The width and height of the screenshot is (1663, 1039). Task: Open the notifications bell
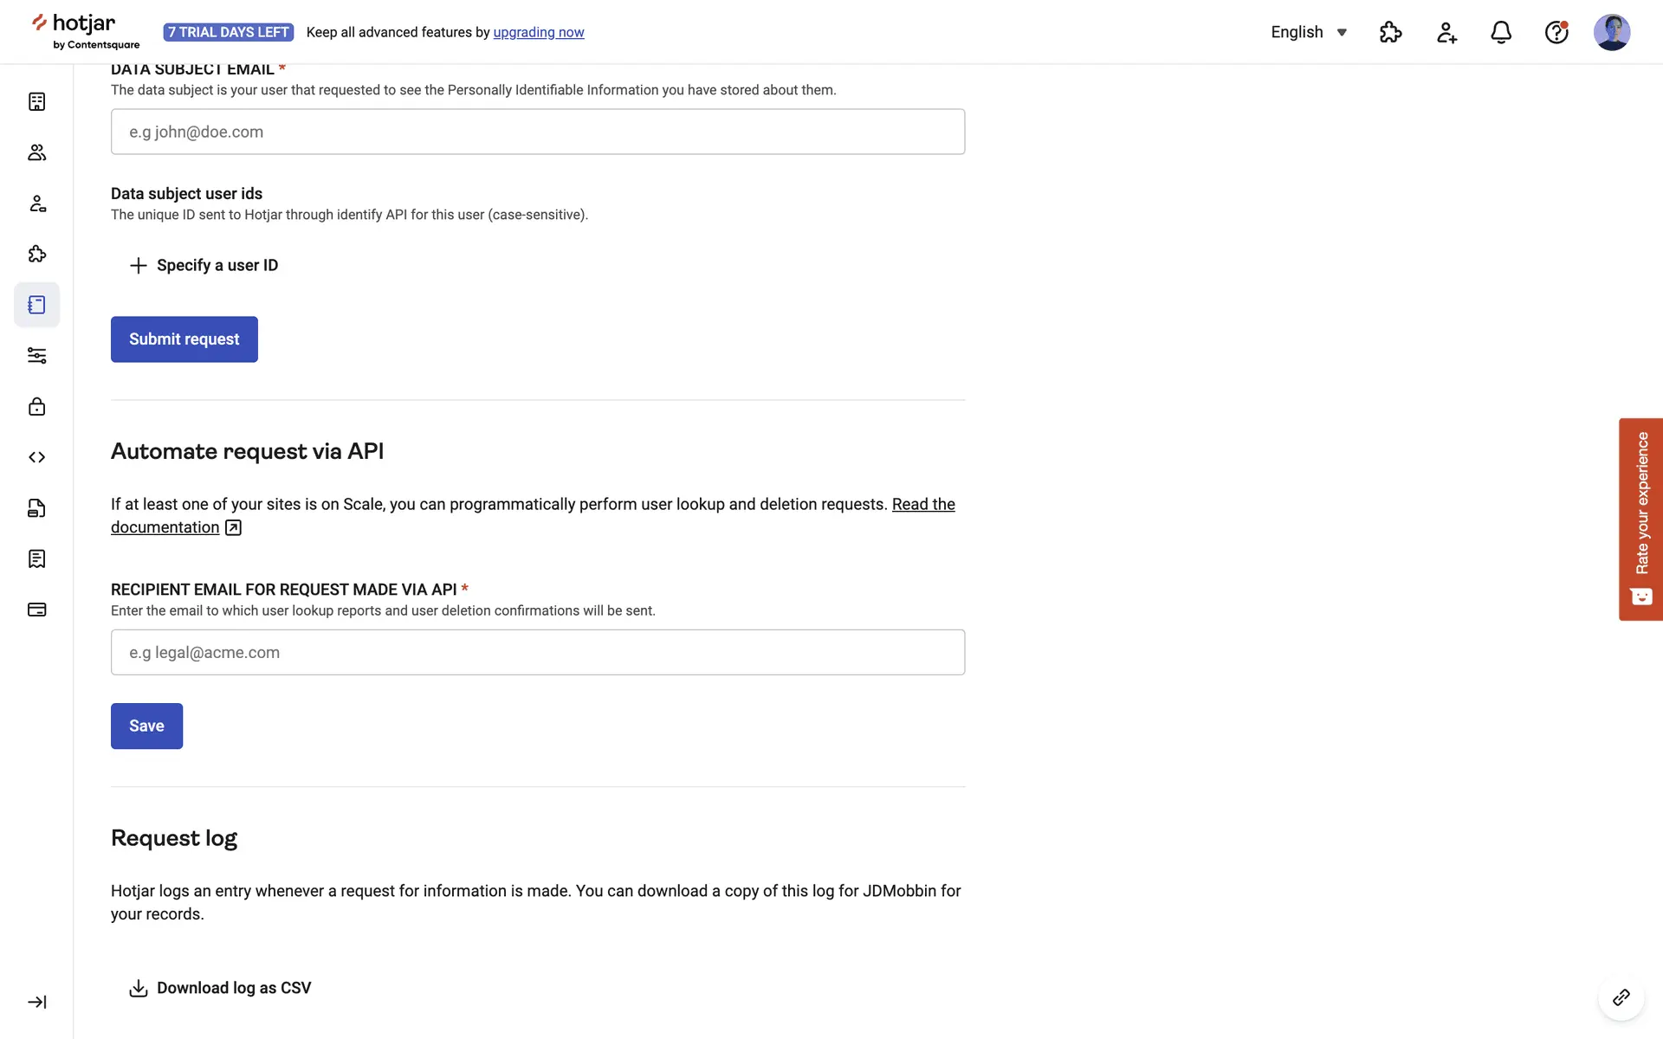tap(1501, 33)
